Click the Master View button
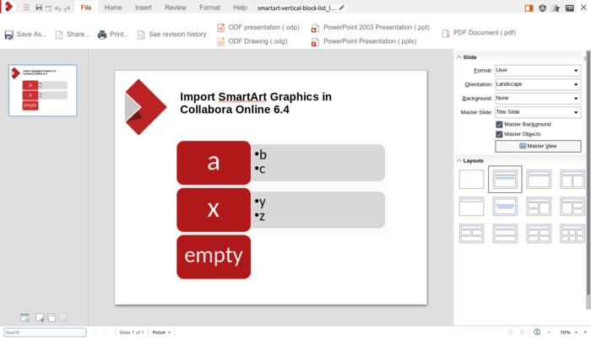Viewport: 591px width, 339px height. 538,146
